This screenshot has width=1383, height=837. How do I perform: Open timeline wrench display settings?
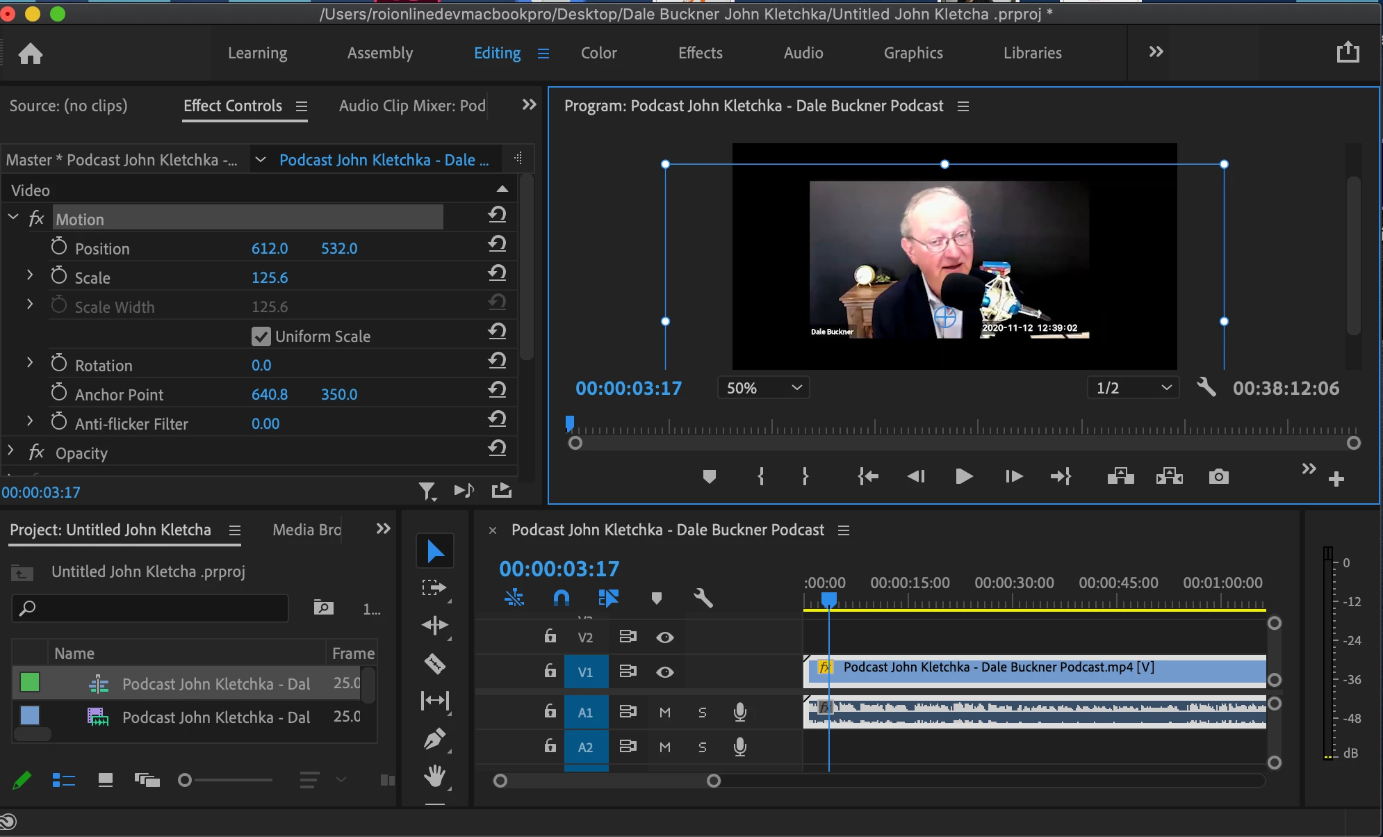pyautogui.click(x=703, y=598)
